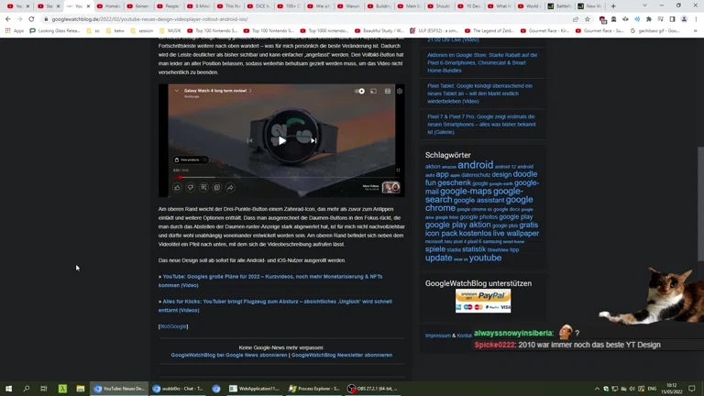Open the browser side panel icon
Image resolution: width=704 pixels, height=396 pixels.
672,19
